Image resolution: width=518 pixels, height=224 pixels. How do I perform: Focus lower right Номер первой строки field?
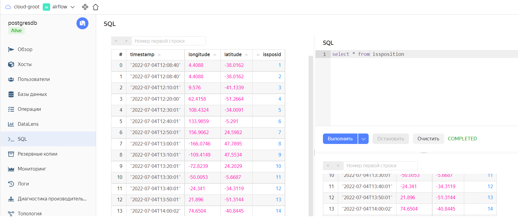point(381,165)
